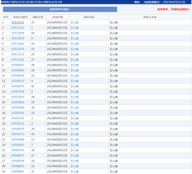Click the 申请日期 column header
The image size is (192, 174).
pos(57,17)
